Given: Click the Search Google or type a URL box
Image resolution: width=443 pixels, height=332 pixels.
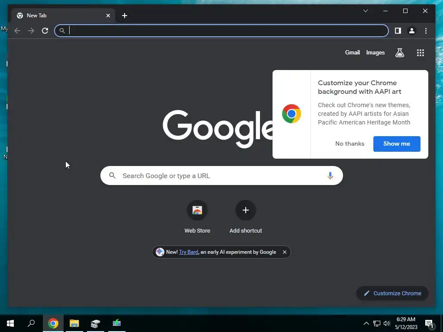Looking at the screenshot, I should (221, 176).
